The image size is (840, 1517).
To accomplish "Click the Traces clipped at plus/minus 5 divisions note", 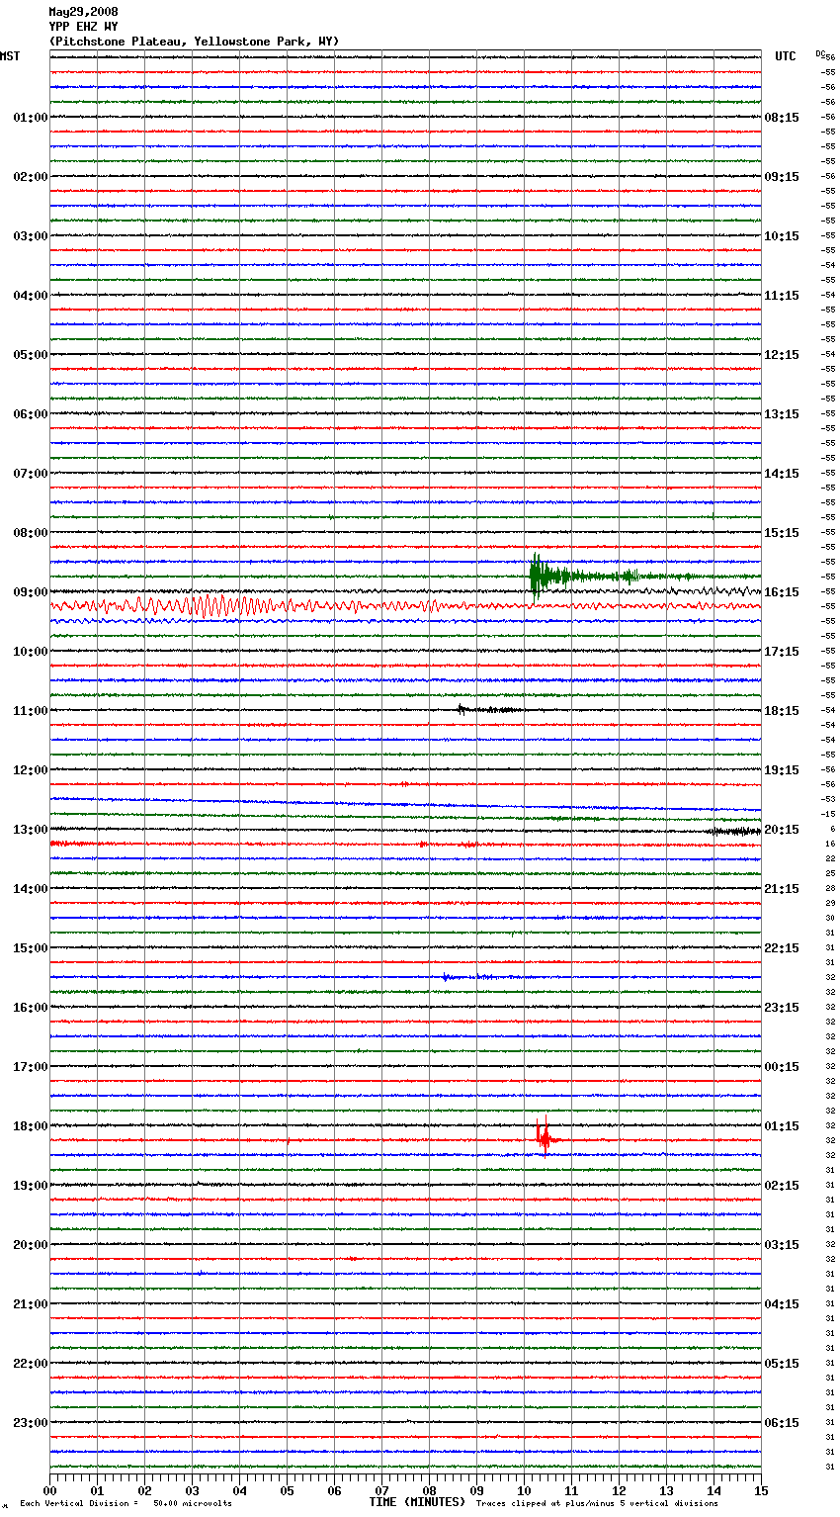I will point(597,1504).
